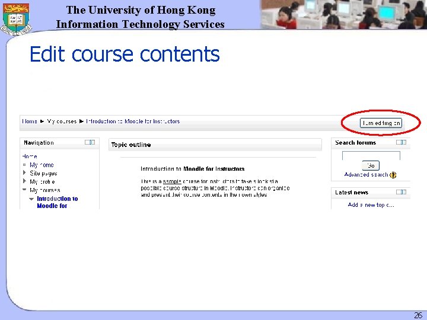Image resolution: width=427 pixels, height=320 pixels.
Task: Click the University of Hong Kong crest logo
Action: (x=16, y=18)
